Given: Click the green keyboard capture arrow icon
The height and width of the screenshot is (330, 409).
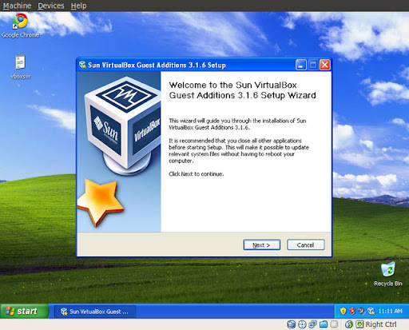Looking at the screenshot, I should coord(359,324).
